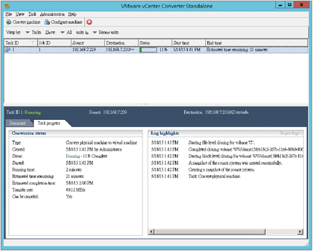Click the VMware Converter app icon in title bar
This screenshot has width=313, height=251.
tap(7, 6)
